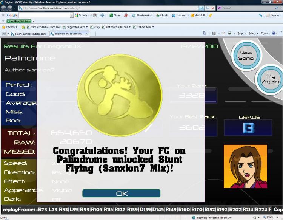
Task: Click the blue Help icon
Action: (x=274, y=33)
